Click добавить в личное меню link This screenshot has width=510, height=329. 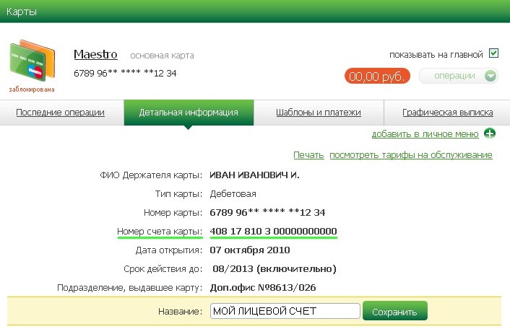click(425, 133)
